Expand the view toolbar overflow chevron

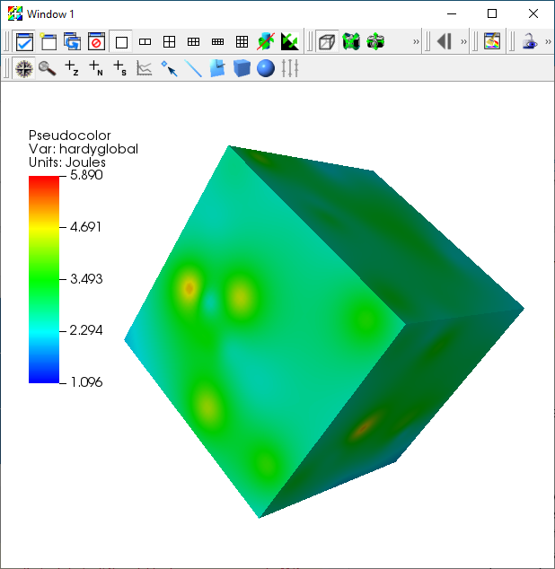click(x=416, y=41)
